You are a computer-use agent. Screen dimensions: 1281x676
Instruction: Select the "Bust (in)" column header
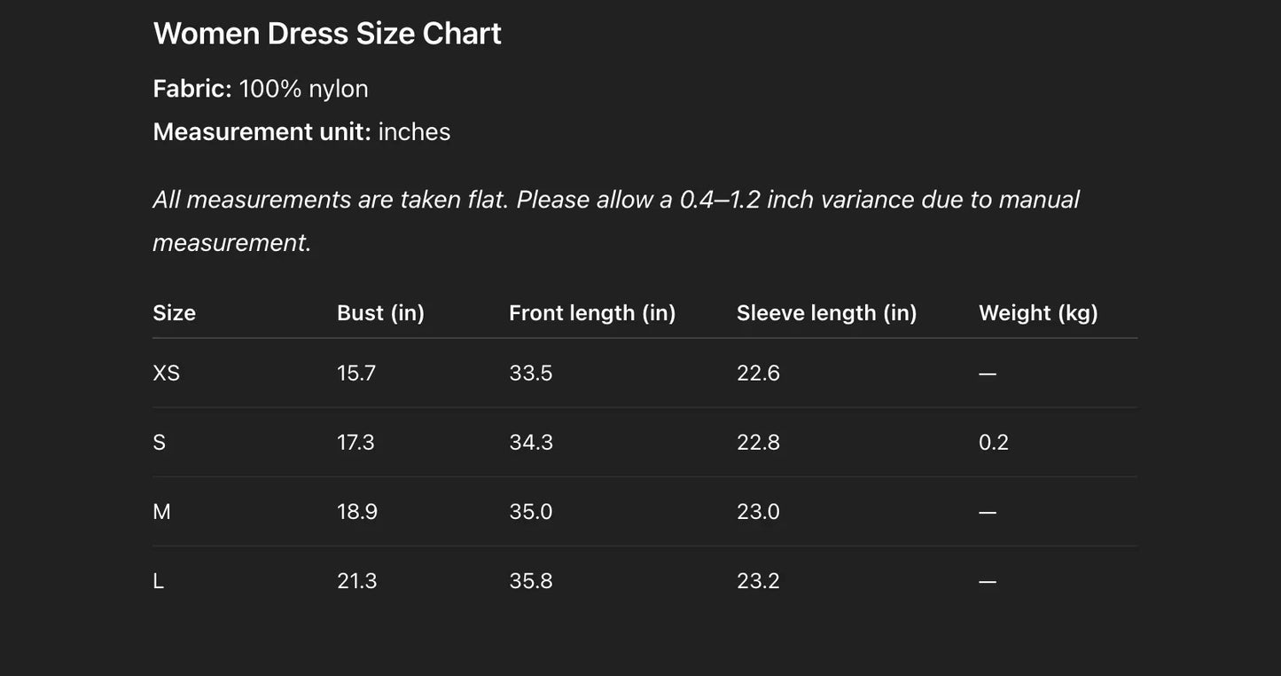pos(380,313)
